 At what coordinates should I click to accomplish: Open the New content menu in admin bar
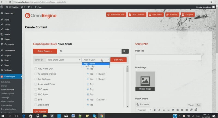[38, 7]
